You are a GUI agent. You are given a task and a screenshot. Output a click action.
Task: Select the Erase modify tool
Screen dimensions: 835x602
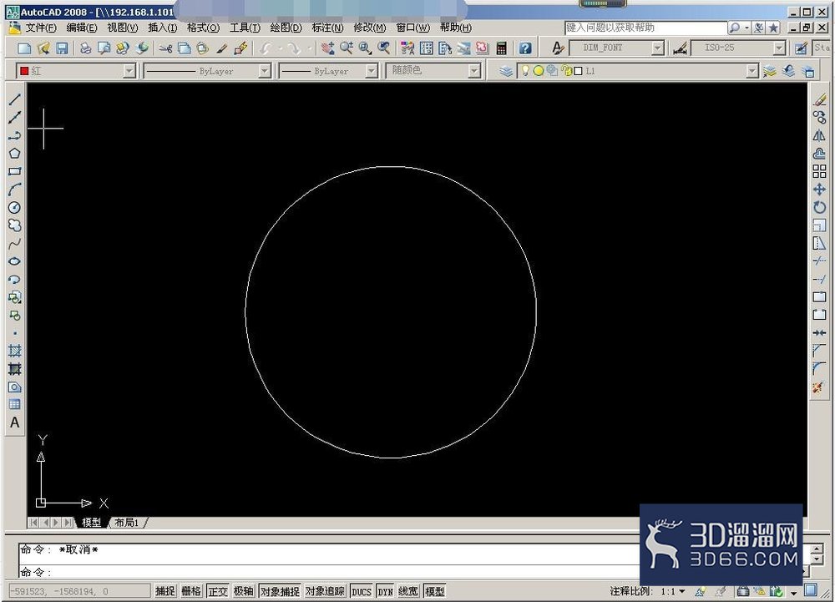[x=820, y=99]
